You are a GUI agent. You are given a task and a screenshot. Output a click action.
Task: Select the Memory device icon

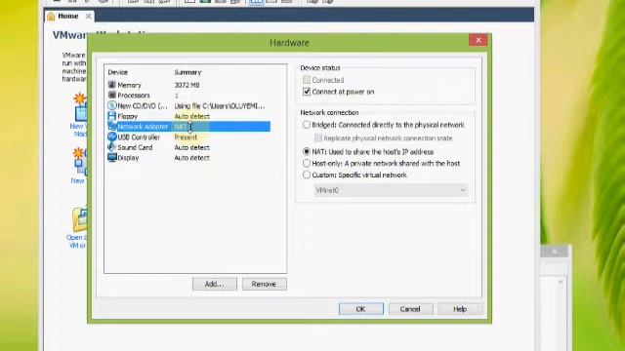tap(112, 85)
